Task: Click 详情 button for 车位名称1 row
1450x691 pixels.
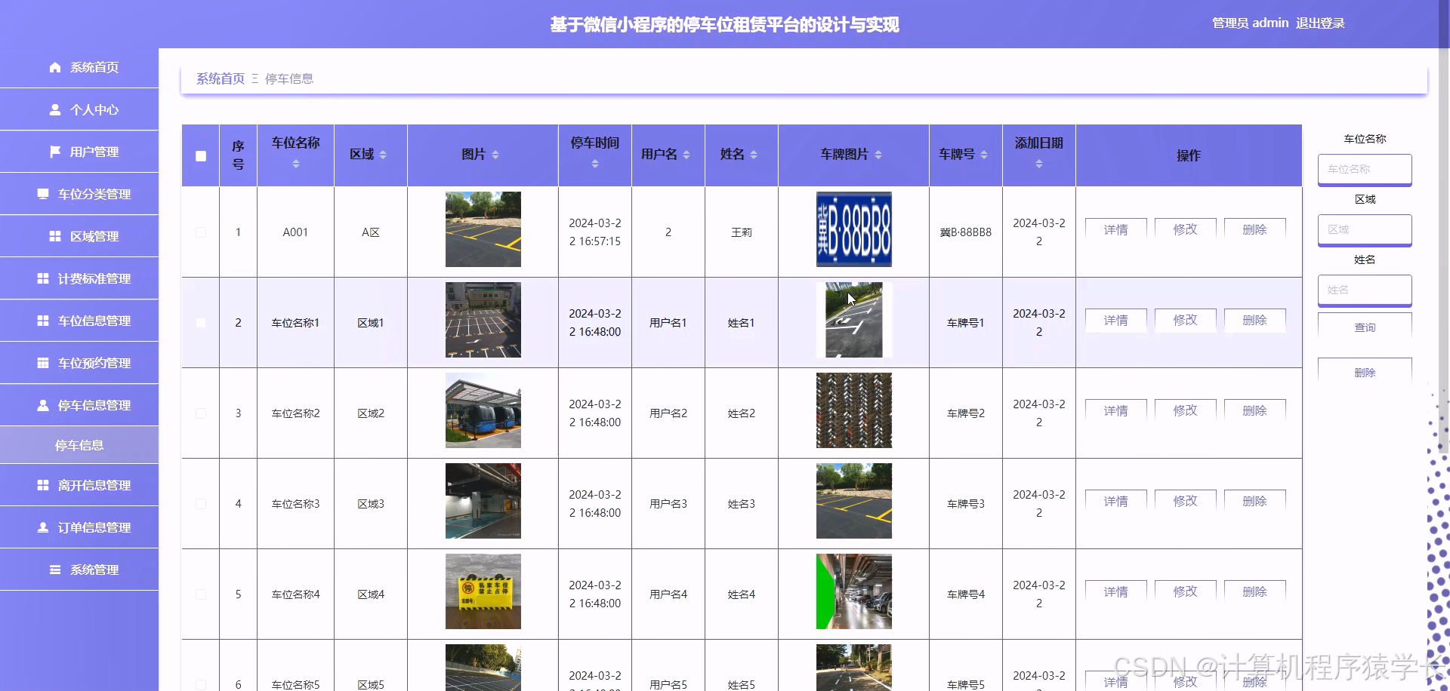Action: coord(1115,320)
